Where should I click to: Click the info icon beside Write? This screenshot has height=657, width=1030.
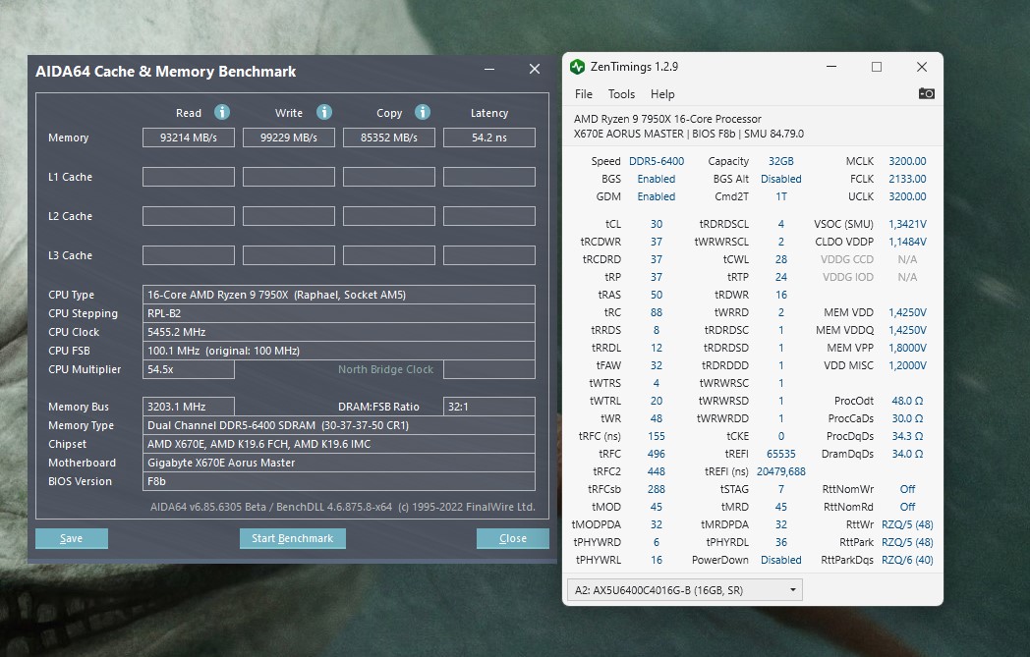[324, 112]
